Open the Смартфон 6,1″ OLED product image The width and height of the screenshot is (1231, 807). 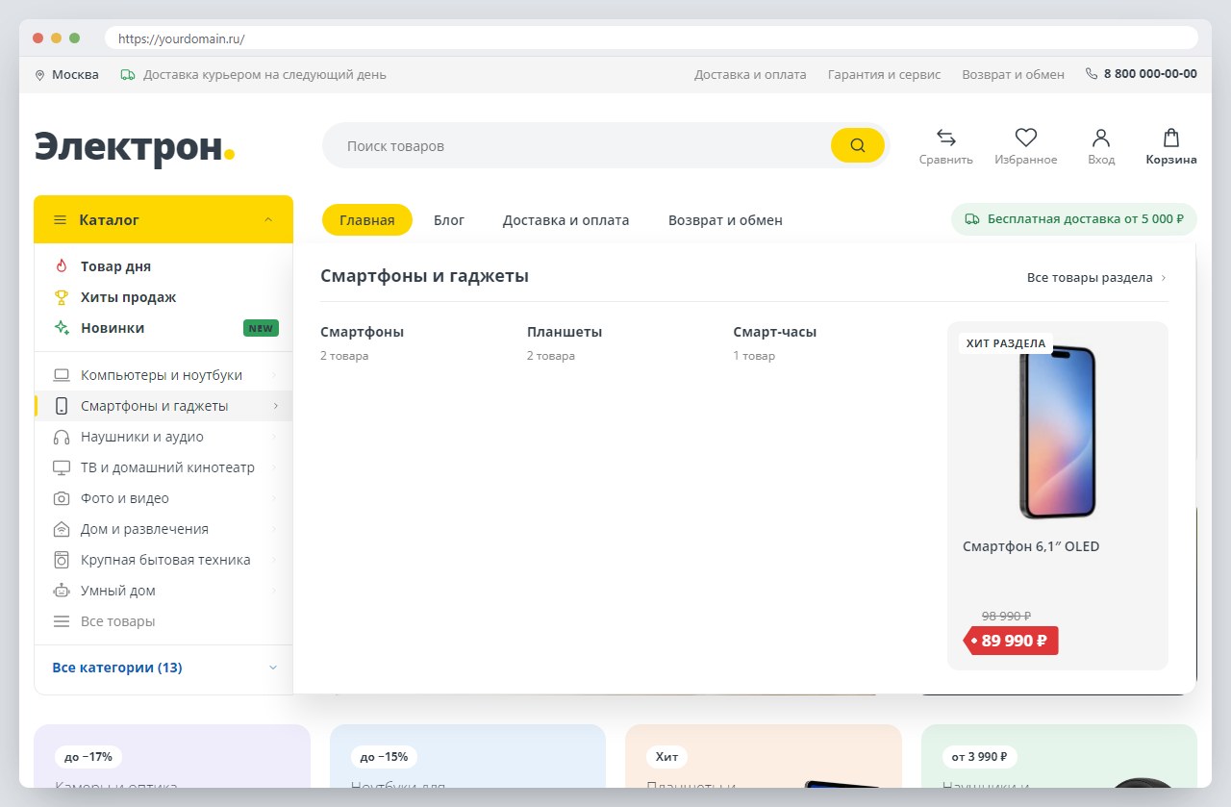(x=1058, y=433)
